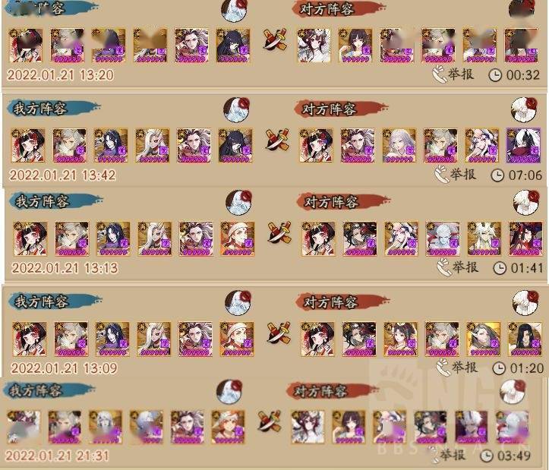Click the clock icon beside 00:32
Image resolution: width=549 pixels, height=470 pixels.
pyautogui.click(x=495, y=75)
